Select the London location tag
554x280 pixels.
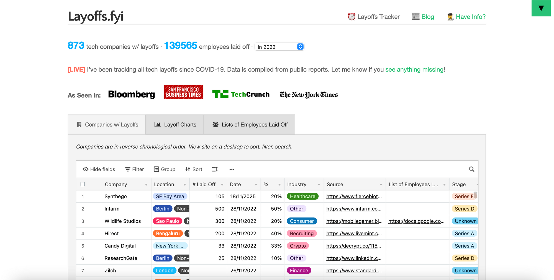tap(165, 271)
